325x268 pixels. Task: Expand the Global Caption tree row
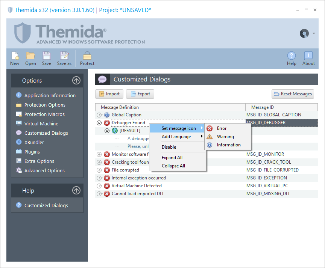tap(99, 115)
